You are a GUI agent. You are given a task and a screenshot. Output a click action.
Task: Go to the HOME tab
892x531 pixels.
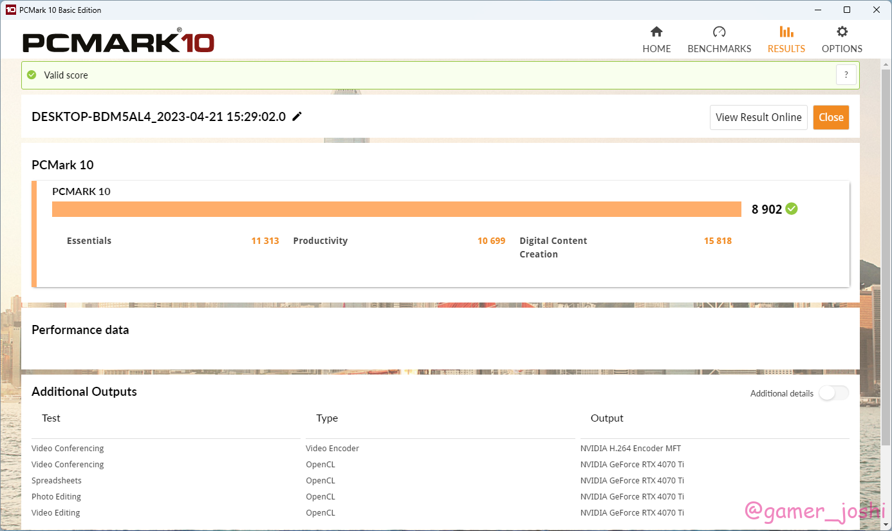[656, 39]
